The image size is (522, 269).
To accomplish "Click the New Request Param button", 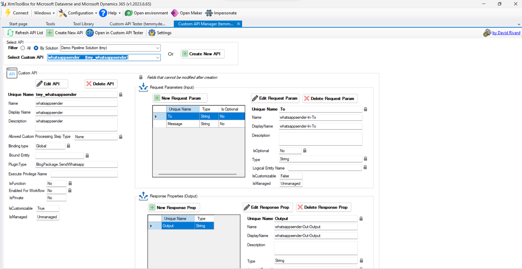I will (180, 98).
